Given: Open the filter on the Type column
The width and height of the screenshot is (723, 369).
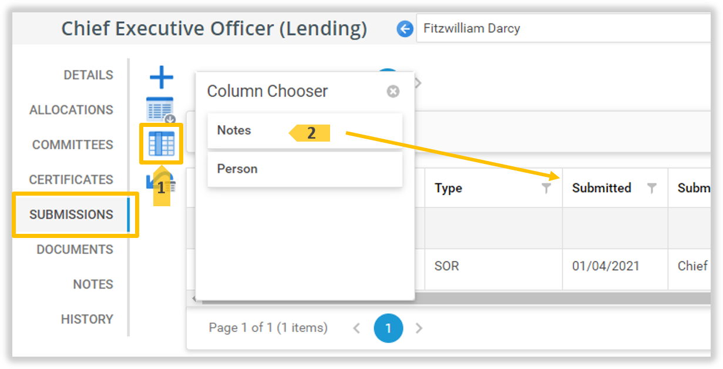Looking at the screenshot, I should (546, 188).
